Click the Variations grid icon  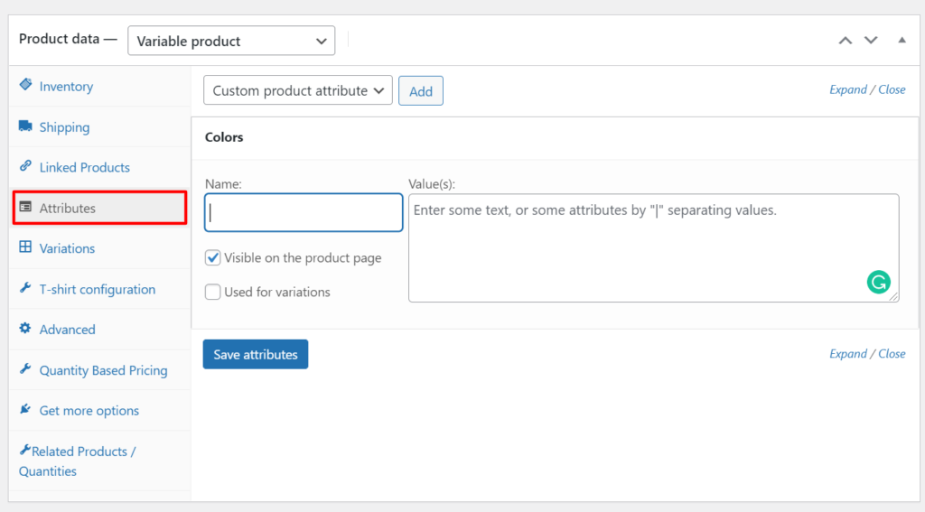pos(25,247)
